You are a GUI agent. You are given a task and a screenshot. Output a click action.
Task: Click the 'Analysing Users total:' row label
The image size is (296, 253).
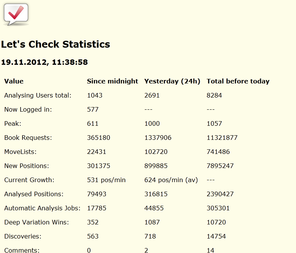tap(38, 95)
